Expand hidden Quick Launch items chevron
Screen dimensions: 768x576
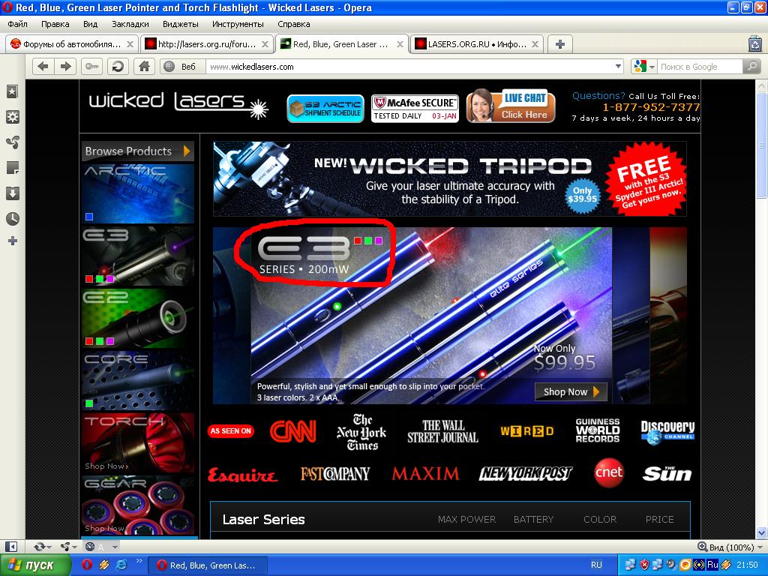(x=139, y=561)
